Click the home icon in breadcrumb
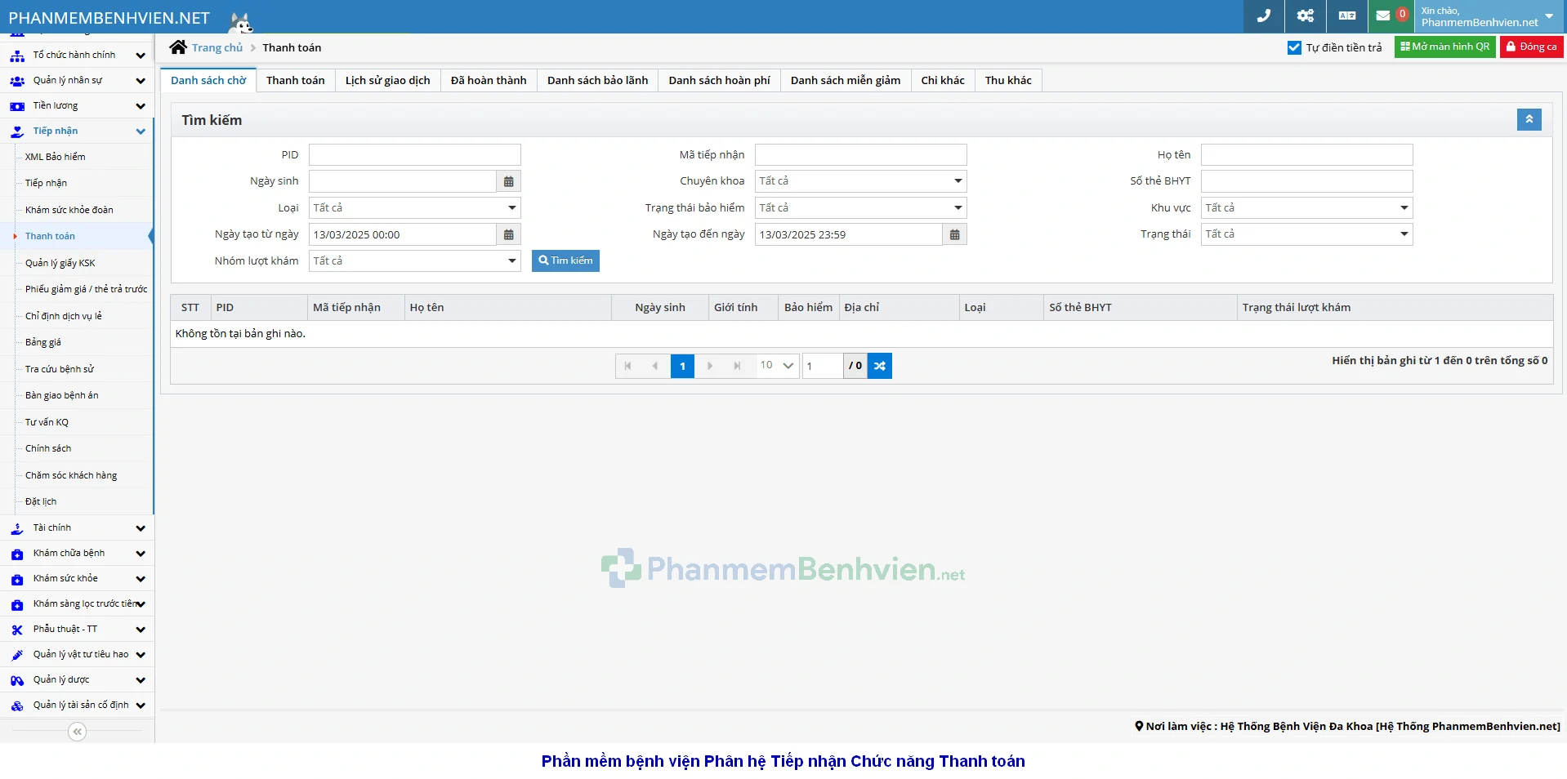This screenshot has height=779, width=1567. click(x=178, y=47)
